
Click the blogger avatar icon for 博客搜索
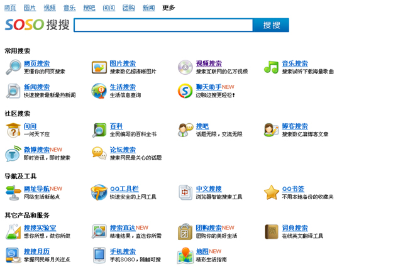pos(271,130)
